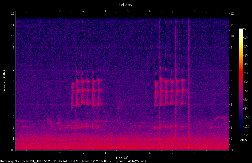Screen dimensions: 252x163
Task: Click the "12" tick on the right frequency axis
Action: pyautogui.click(x=232, y=14)
